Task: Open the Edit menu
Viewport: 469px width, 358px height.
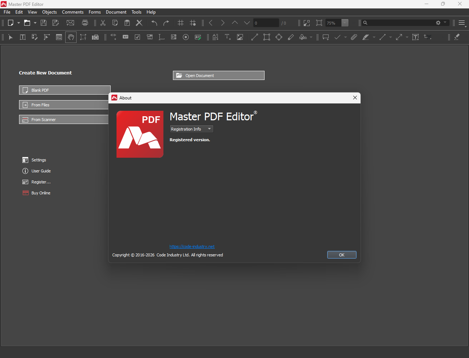Action: point(19,12)
